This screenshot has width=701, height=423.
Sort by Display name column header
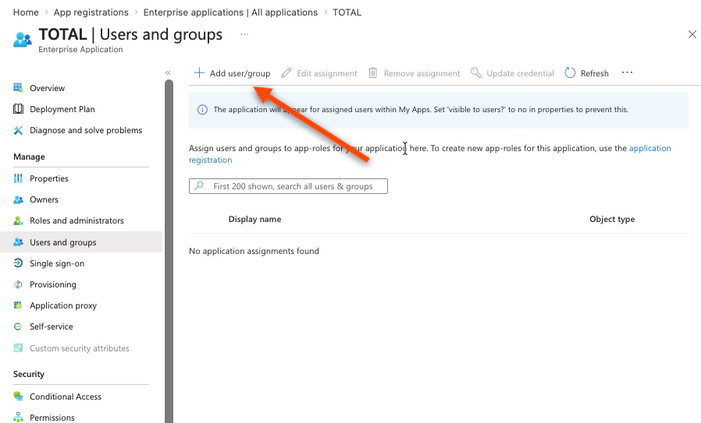tap(254, 219)
